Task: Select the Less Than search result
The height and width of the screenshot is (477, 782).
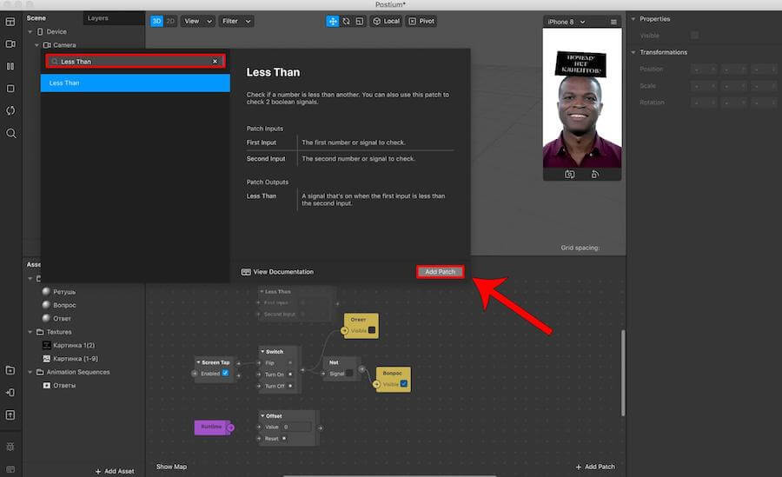Action: tap(136, 83)
